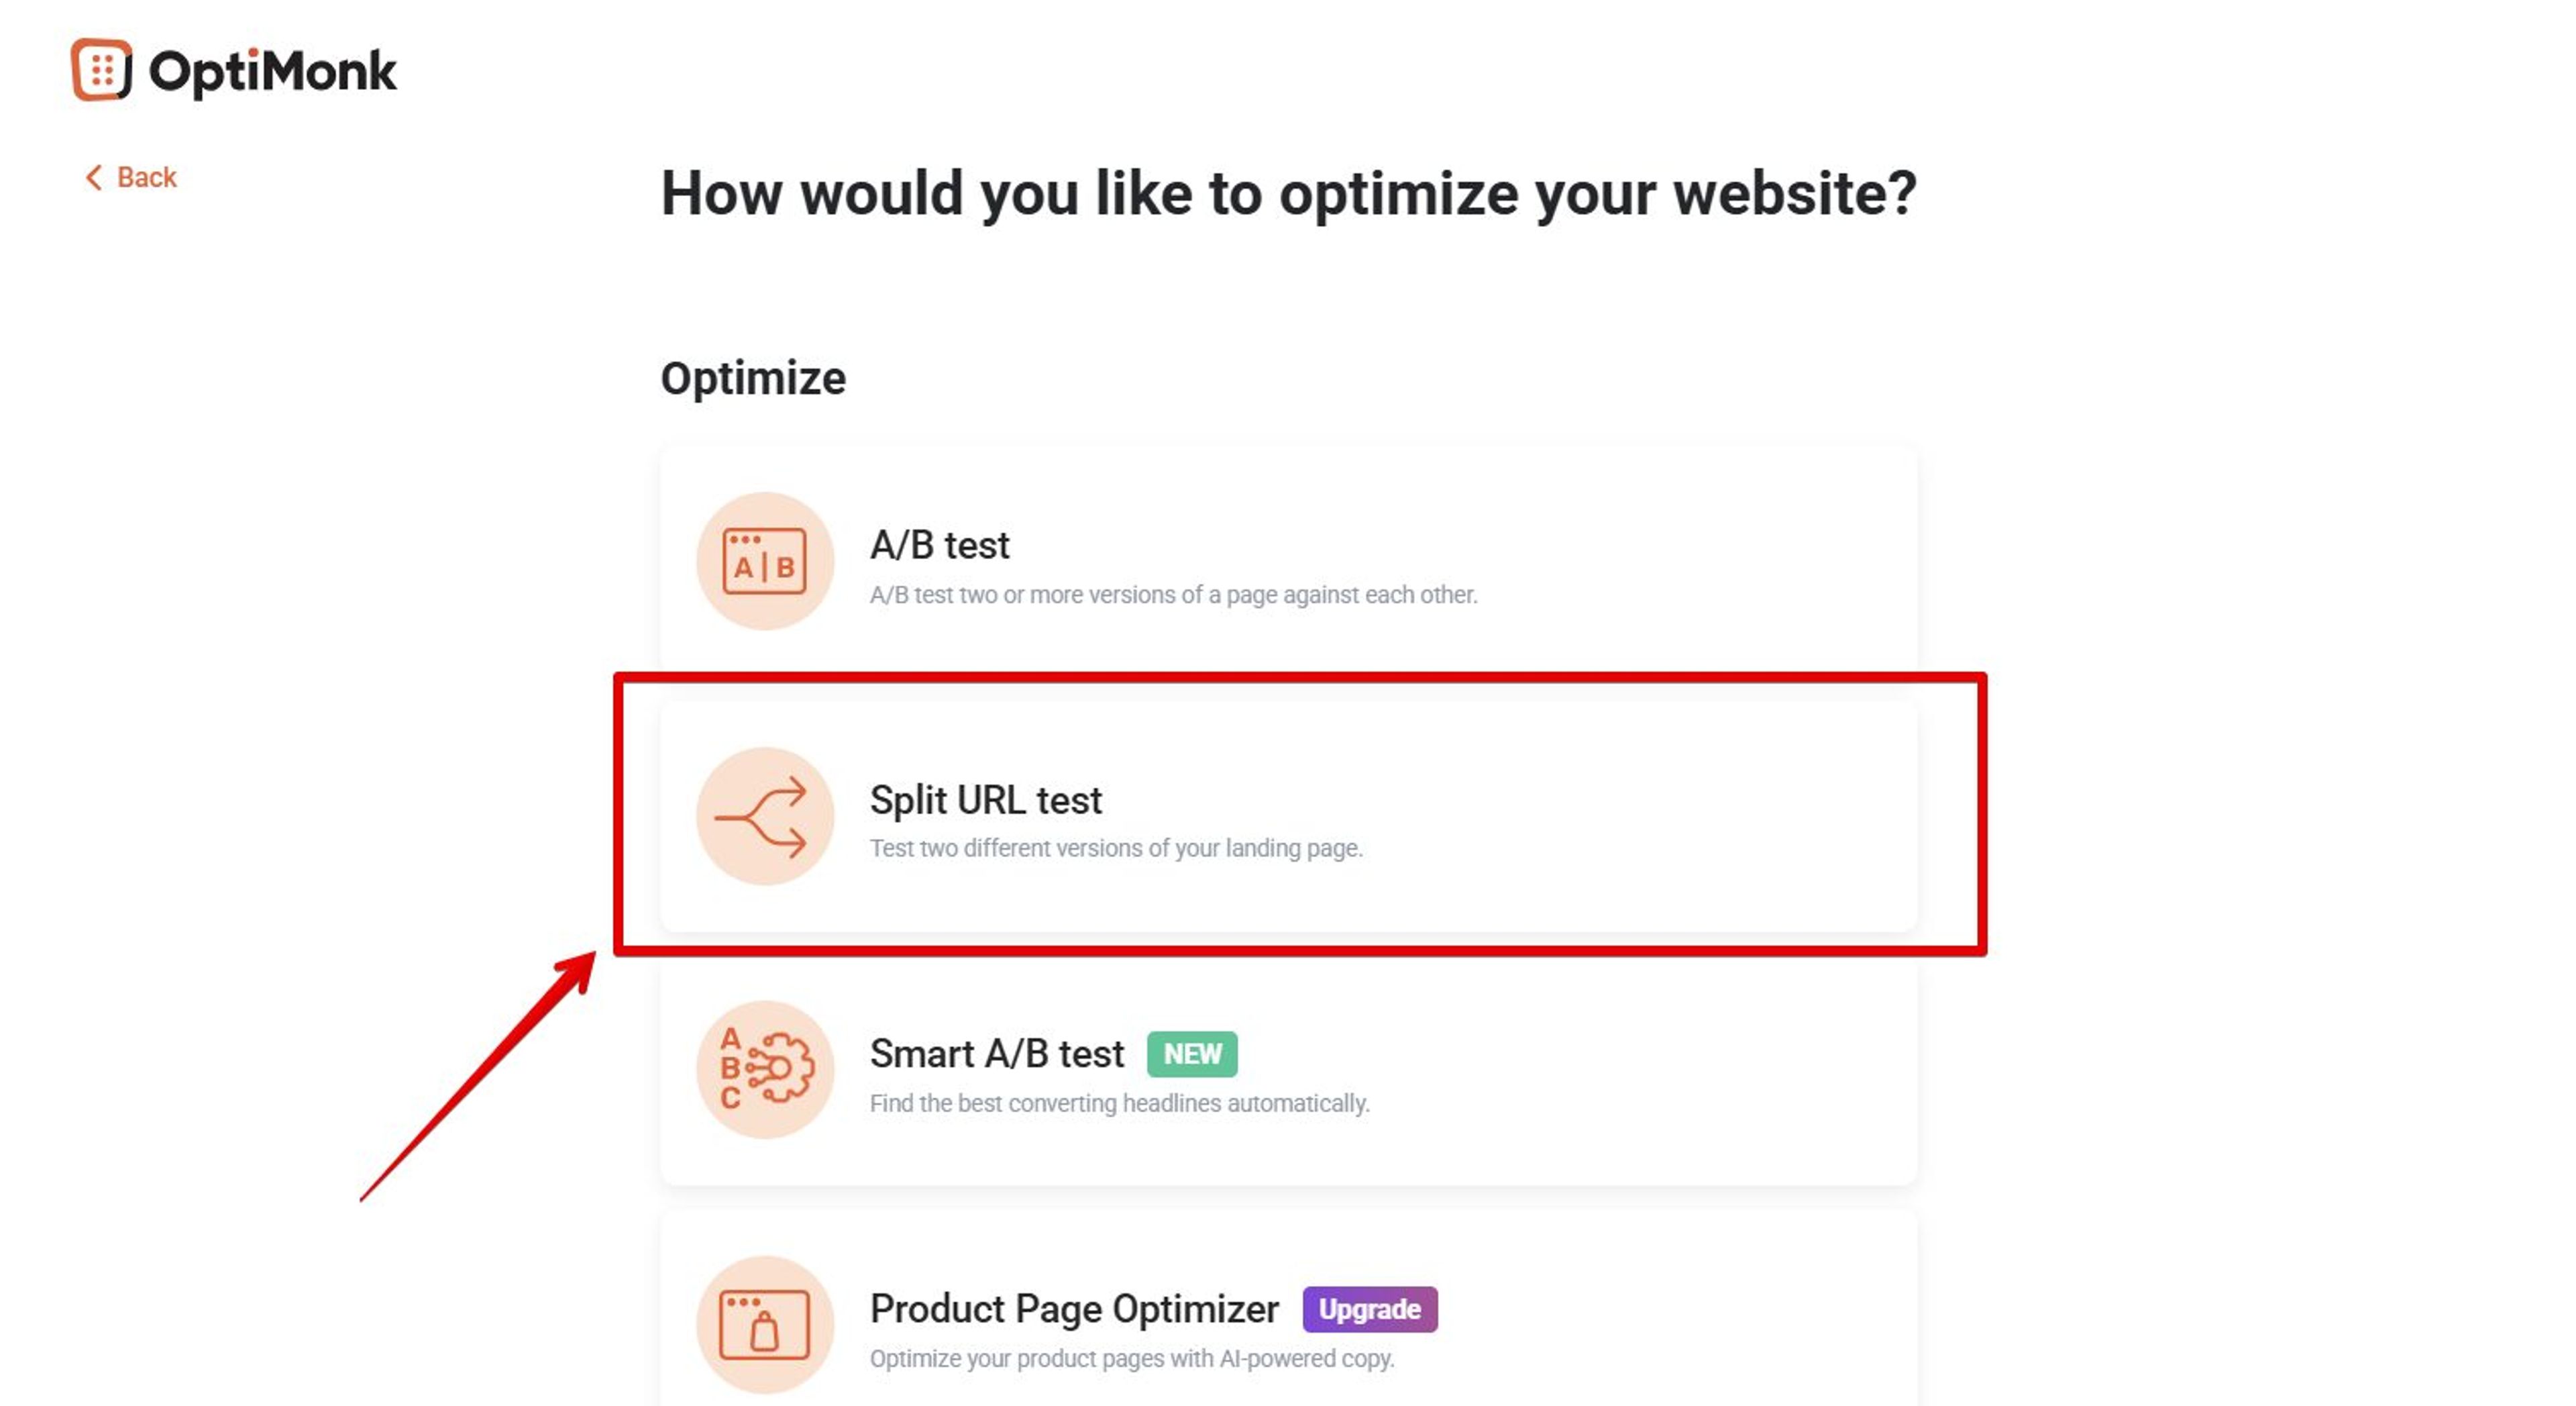
Task: Click the Smart A/B test description text
Action: 1119,1104
